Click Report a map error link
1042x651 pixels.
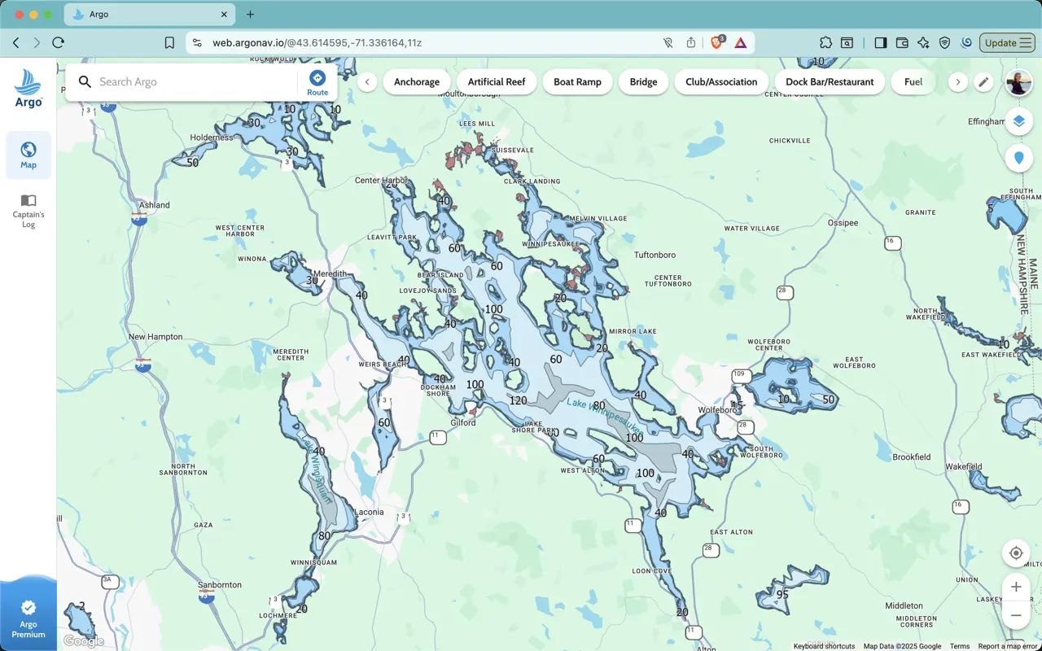1008,646
